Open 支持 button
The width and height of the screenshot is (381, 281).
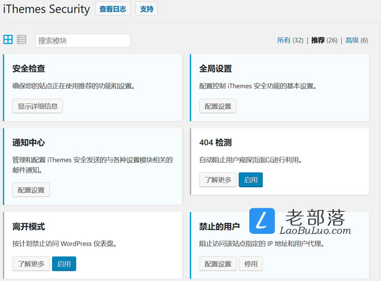(146, 9)
